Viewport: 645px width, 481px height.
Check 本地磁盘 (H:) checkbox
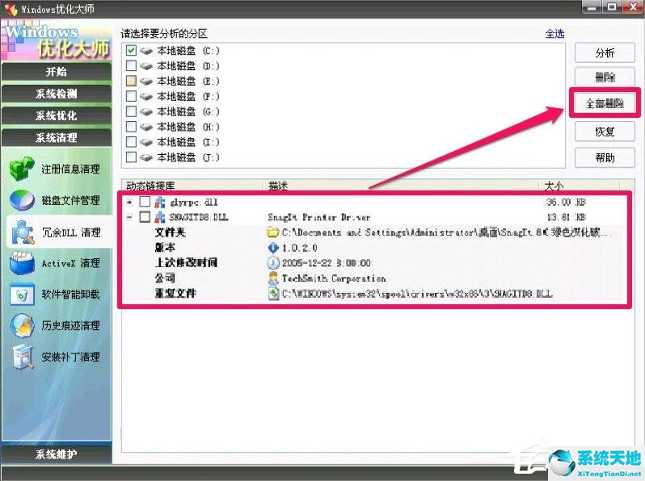point(131,127)
